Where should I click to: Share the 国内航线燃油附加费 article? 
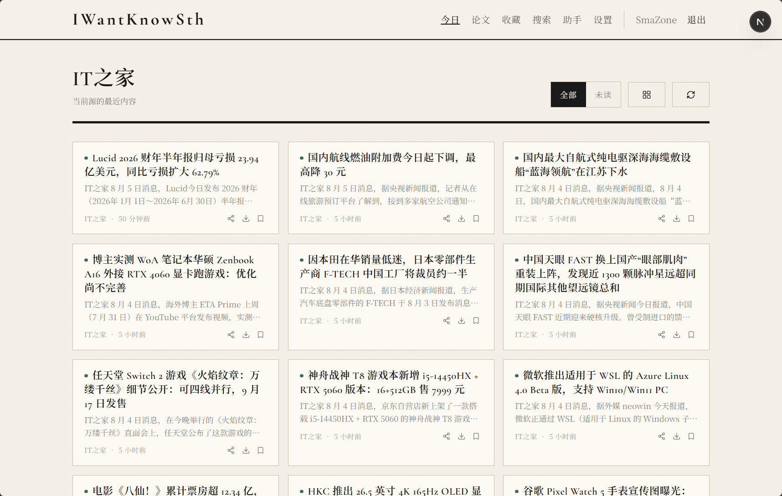pos(447,219)
